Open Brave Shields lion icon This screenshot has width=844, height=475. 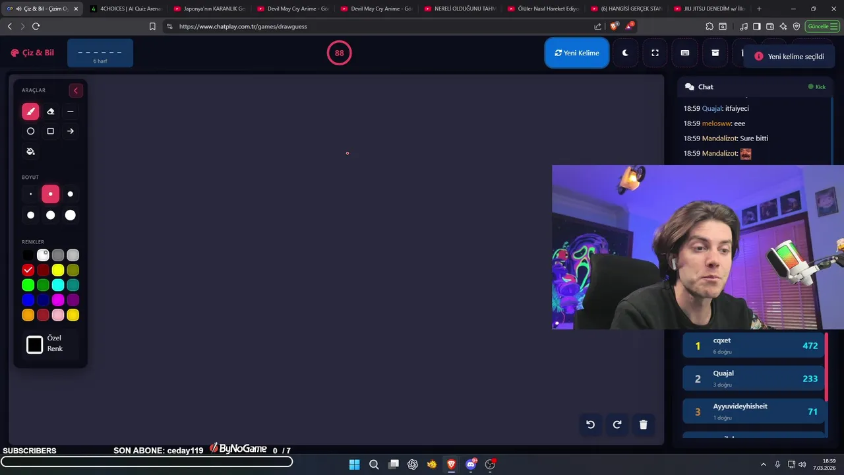click(615, 26)
